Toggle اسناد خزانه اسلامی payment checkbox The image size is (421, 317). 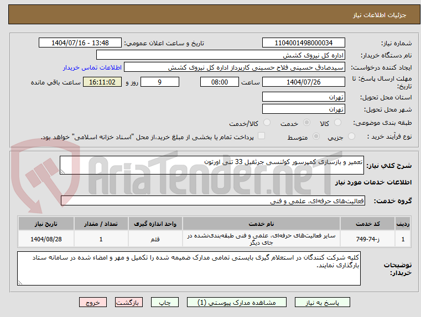(261, 136)
